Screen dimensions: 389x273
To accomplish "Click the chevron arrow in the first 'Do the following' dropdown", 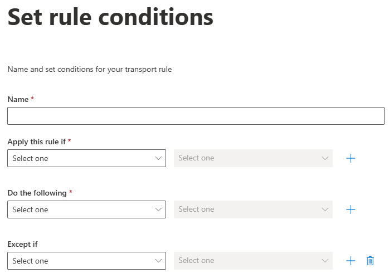I will (158, 209).
